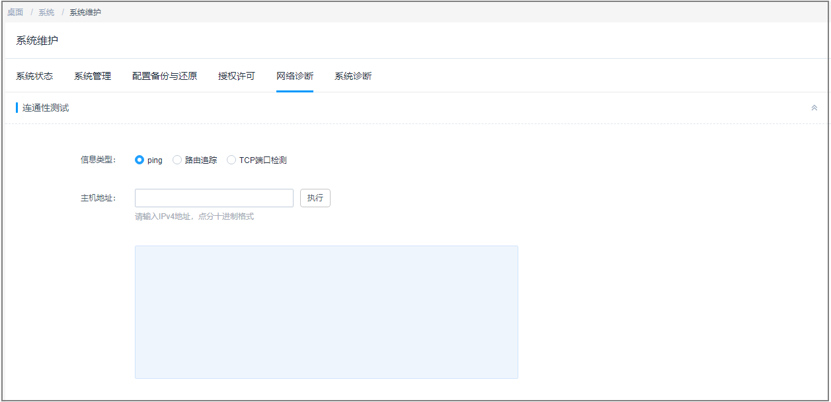Image resolution: width=831 pixels, height=402 pixels.
Task: Select the TCP端口检测 radio option
Action: pyautogui.click(x=231, y=160)
